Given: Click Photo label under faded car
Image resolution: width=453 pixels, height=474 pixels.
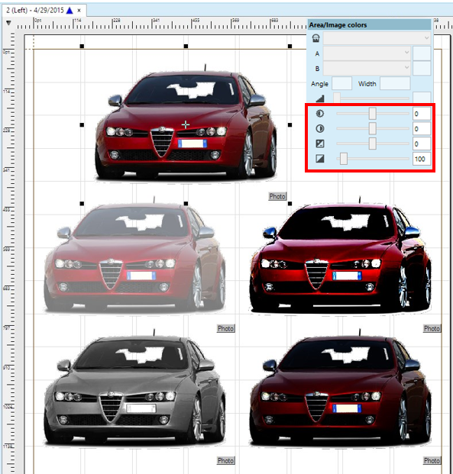Looking at the screenshot, I should [x=226, y=329].
